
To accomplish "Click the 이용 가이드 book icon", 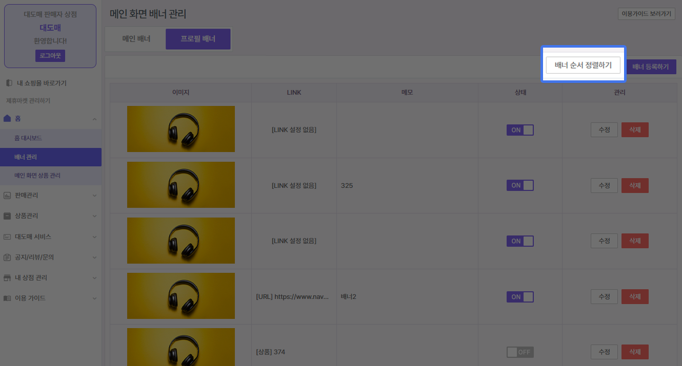I will tap(7, 298).
